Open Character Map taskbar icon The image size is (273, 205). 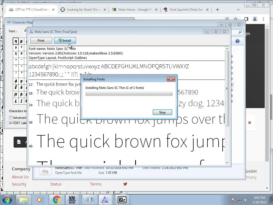coord(90,200)
